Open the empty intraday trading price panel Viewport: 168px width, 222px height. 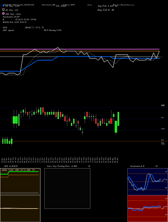67,188
